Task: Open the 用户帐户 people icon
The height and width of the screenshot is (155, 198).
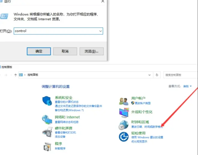Action: pyautogui.click(x=124, y=101)
